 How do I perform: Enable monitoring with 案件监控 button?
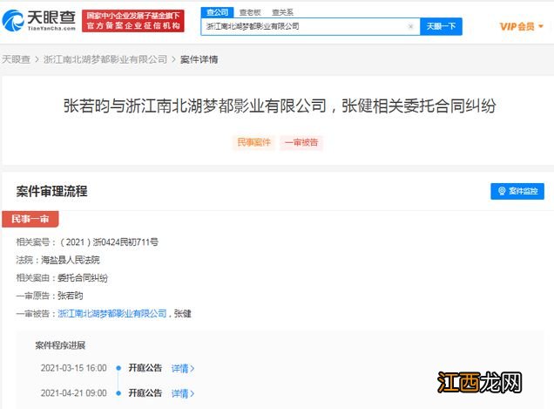click(x=517, y=191)
